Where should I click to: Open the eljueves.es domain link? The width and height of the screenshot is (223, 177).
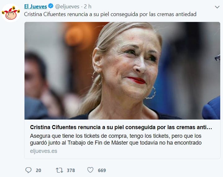coord(43,151)
